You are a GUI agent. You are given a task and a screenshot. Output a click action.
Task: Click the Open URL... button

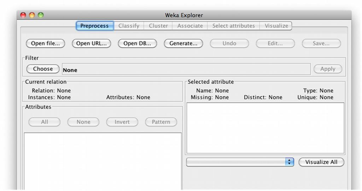[x=92, y=43]
